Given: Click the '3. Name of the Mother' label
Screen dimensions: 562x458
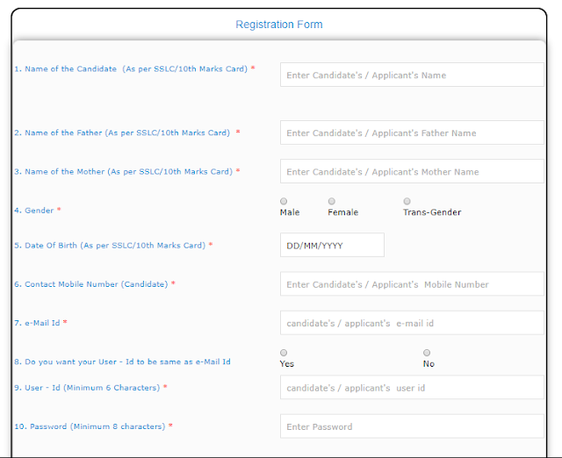Looking at the screenshot, I should pyautogui.click(x=127, y=171).
